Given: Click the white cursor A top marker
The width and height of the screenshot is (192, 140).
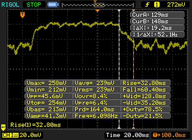Looking at the screenshot, I should [119, 11].
